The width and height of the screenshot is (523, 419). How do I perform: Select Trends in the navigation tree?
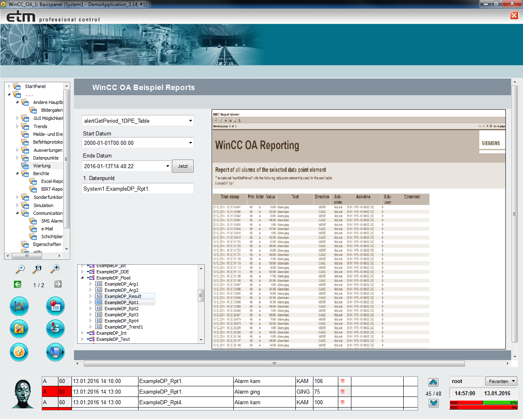40,126
